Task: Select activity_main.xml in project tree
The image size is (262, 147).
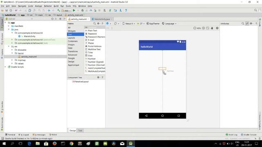Action: 29,57
